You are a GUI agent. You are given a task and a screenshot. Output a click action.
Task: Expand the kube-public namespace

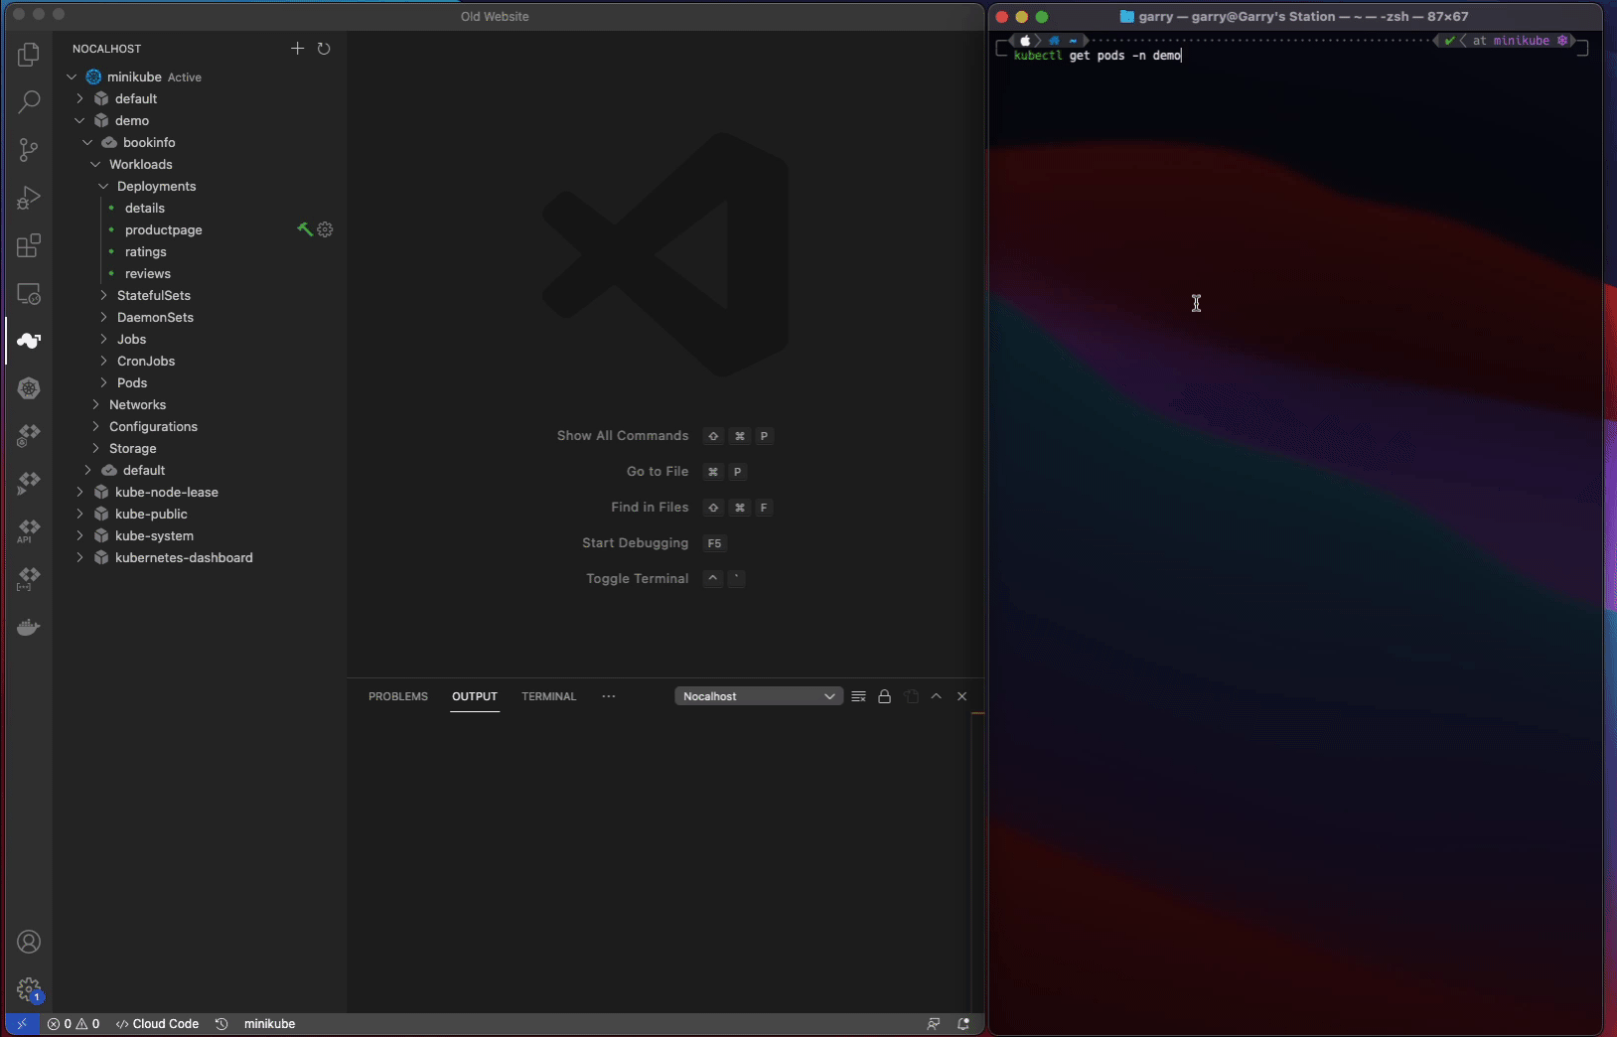coord(79,514)
